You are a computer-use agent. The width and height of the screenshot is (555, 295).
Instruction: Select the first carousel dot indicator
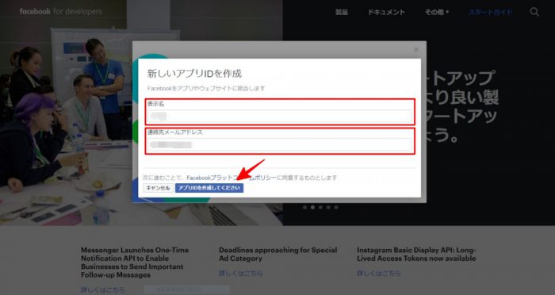pyautogui.click(x=304, y=207)
